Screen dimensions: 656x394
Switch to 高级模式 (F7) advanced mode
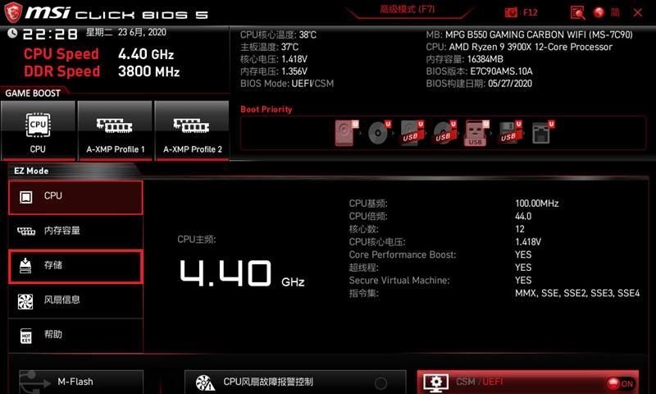[407, 9]
